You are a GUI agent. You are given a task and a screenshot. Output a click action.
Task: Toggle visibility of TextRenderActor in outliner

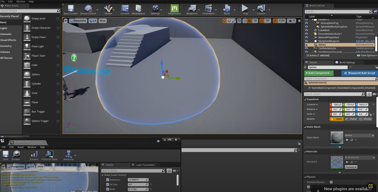tap(306, 48)
